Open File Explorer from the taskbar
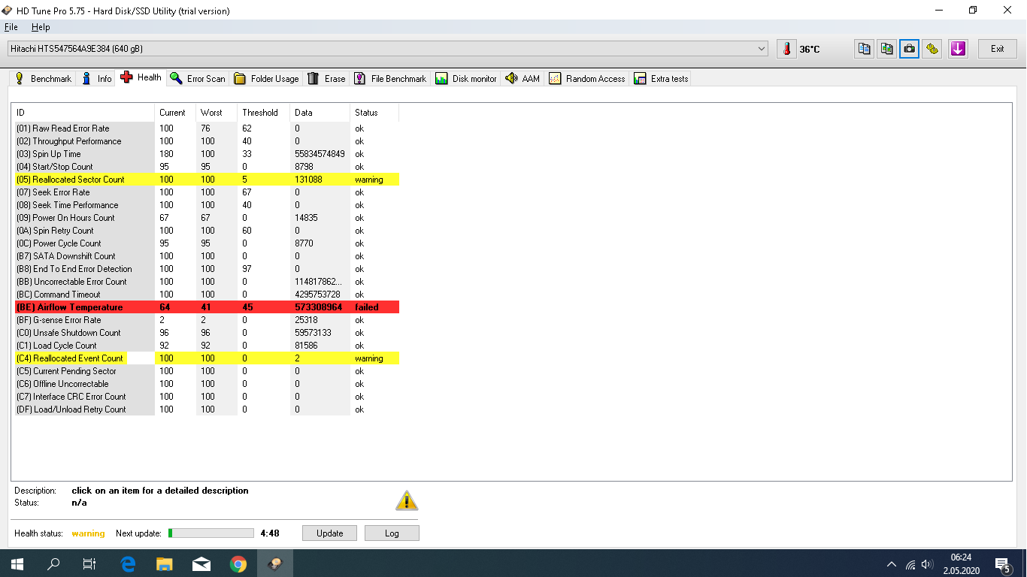1027x577 pixels. (164, 563)
